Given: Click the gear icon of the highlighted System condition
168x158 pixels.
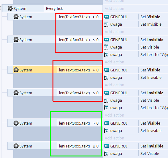Looking at the screenshot, I should (16, 70).
